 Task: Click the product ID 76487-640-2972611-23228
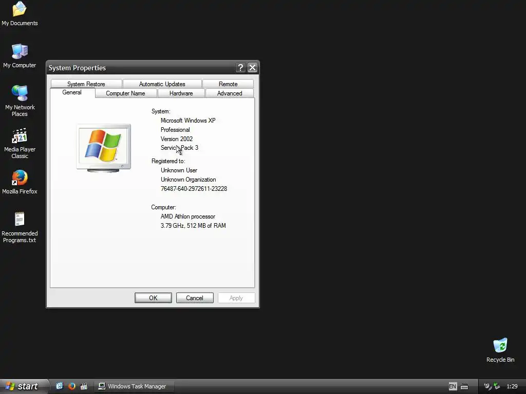tap(194, 189)
